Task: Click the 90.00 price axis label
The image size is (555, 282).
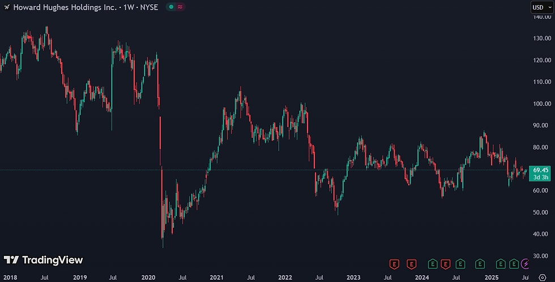Action: 540,125
